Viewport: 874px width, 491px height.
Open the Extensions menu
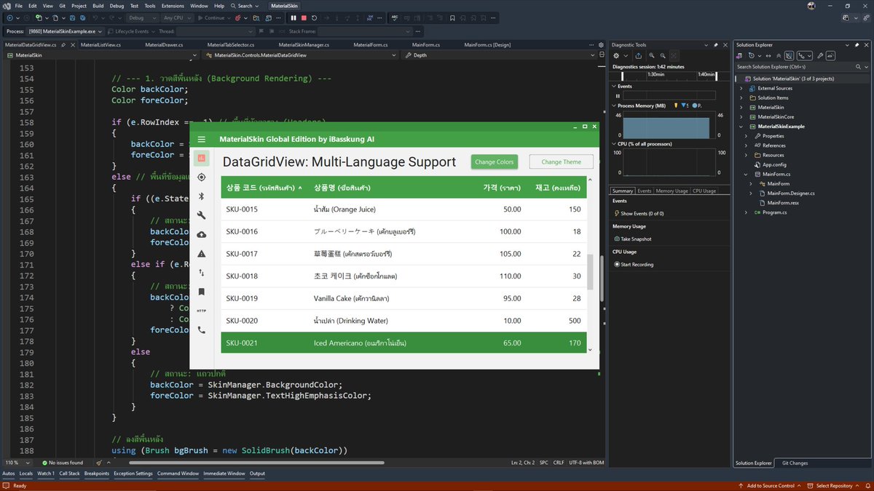(173, 5)
